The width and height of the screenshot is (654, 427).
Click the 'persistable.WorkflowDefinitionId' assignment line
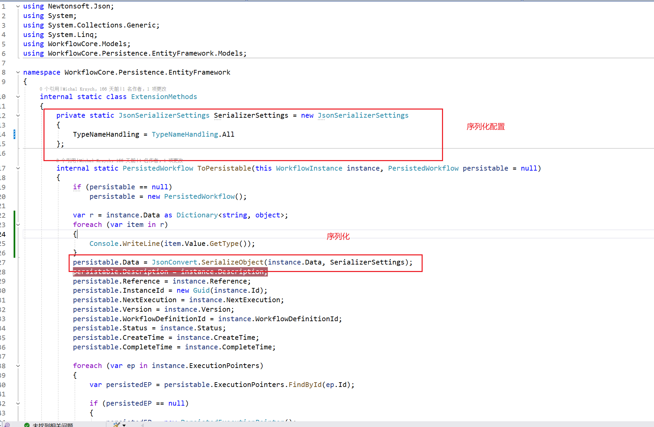tap(207, 319)
